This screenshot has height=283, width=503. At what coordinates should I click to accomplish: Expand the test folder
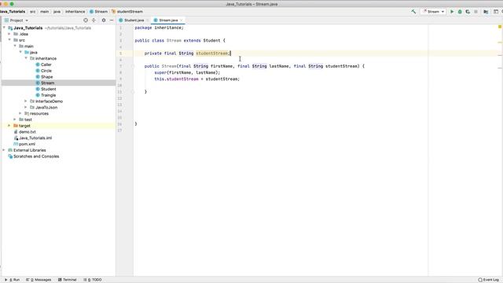tap(15, 119)
